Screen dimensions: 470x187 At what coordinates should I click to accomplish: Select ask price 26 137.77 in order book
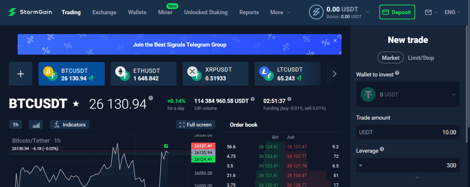(x=297, y=156)
